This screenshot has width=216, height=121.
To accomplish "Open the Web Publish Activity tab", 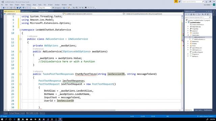I will pos(32,113).
